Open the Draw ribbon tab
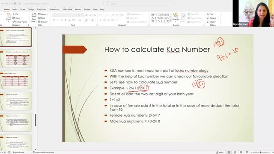This screenshot has width=274, height=154. 23,9
